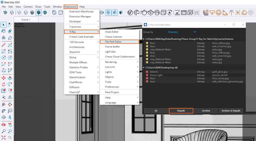Click the V-Ray Dome Light toolbar icon
The width and height of the screenshot is (256, 141).
[244, 12]
